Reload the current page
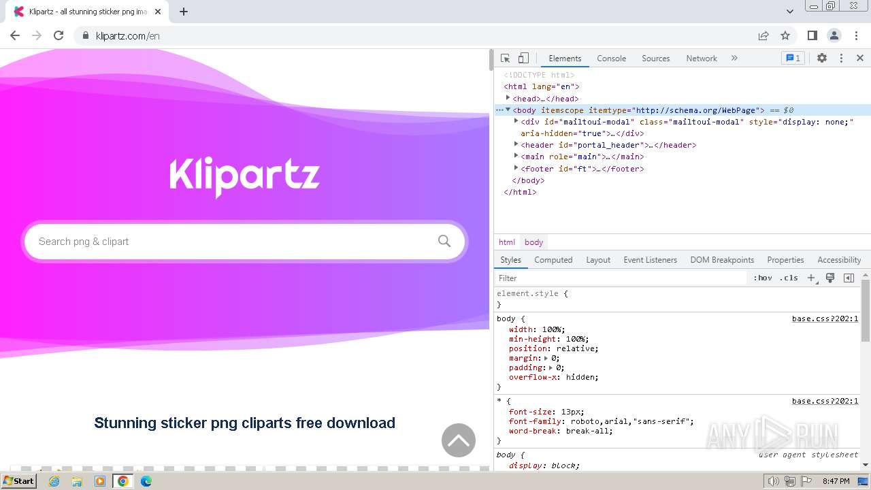 59,35
